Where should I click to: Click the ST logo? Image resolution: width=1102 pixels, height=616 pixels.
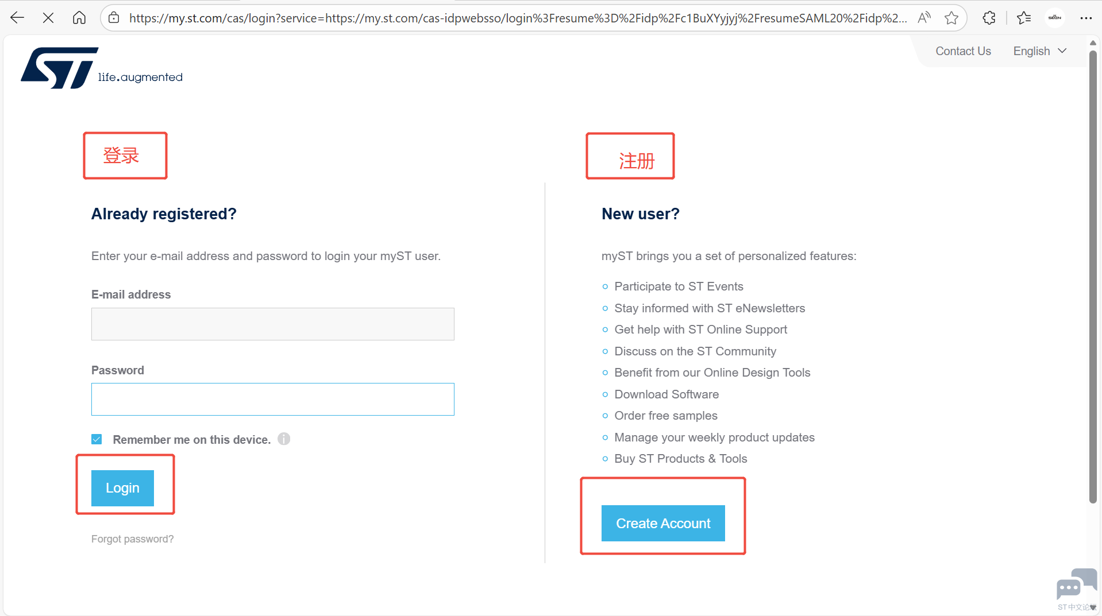(60, 68)
